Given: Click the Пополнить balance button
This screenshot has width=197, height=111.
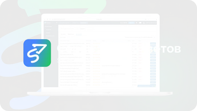Looking at the screenshot, I should pyautogui.click(x=131, y=23).
